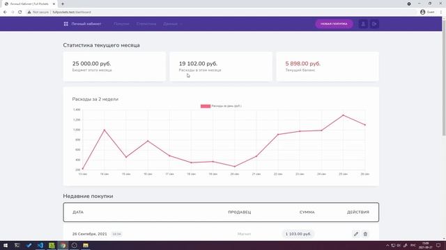Reload the page with refresh icon
The width and height of the screenshot is (446, 250).
coord(20,12)
